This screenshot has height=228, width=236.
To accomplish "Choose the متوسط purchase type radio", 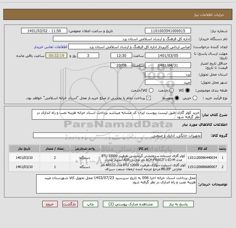I will tap(177, 98).
